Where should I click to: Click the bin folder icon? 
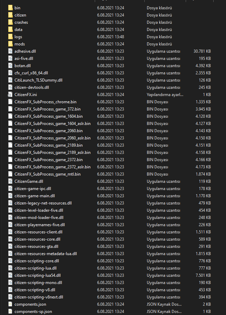(10, 8)
